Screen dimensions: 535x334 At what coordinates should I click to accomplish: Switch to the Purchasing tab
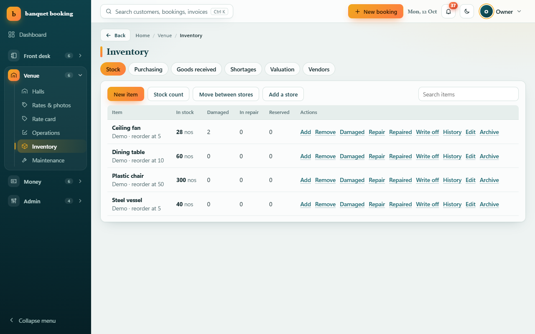tap(148, 69)
